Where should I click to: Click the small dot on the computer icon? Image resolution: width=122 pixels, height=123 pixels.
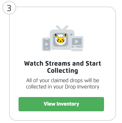coord(72,47)
